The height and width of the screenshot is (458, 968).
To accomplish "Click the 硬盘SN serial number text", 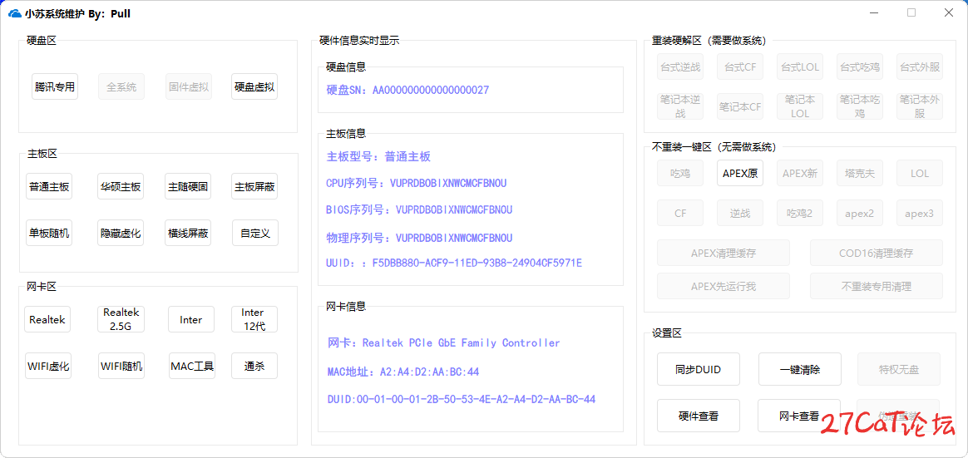I will tap(407, 90).
